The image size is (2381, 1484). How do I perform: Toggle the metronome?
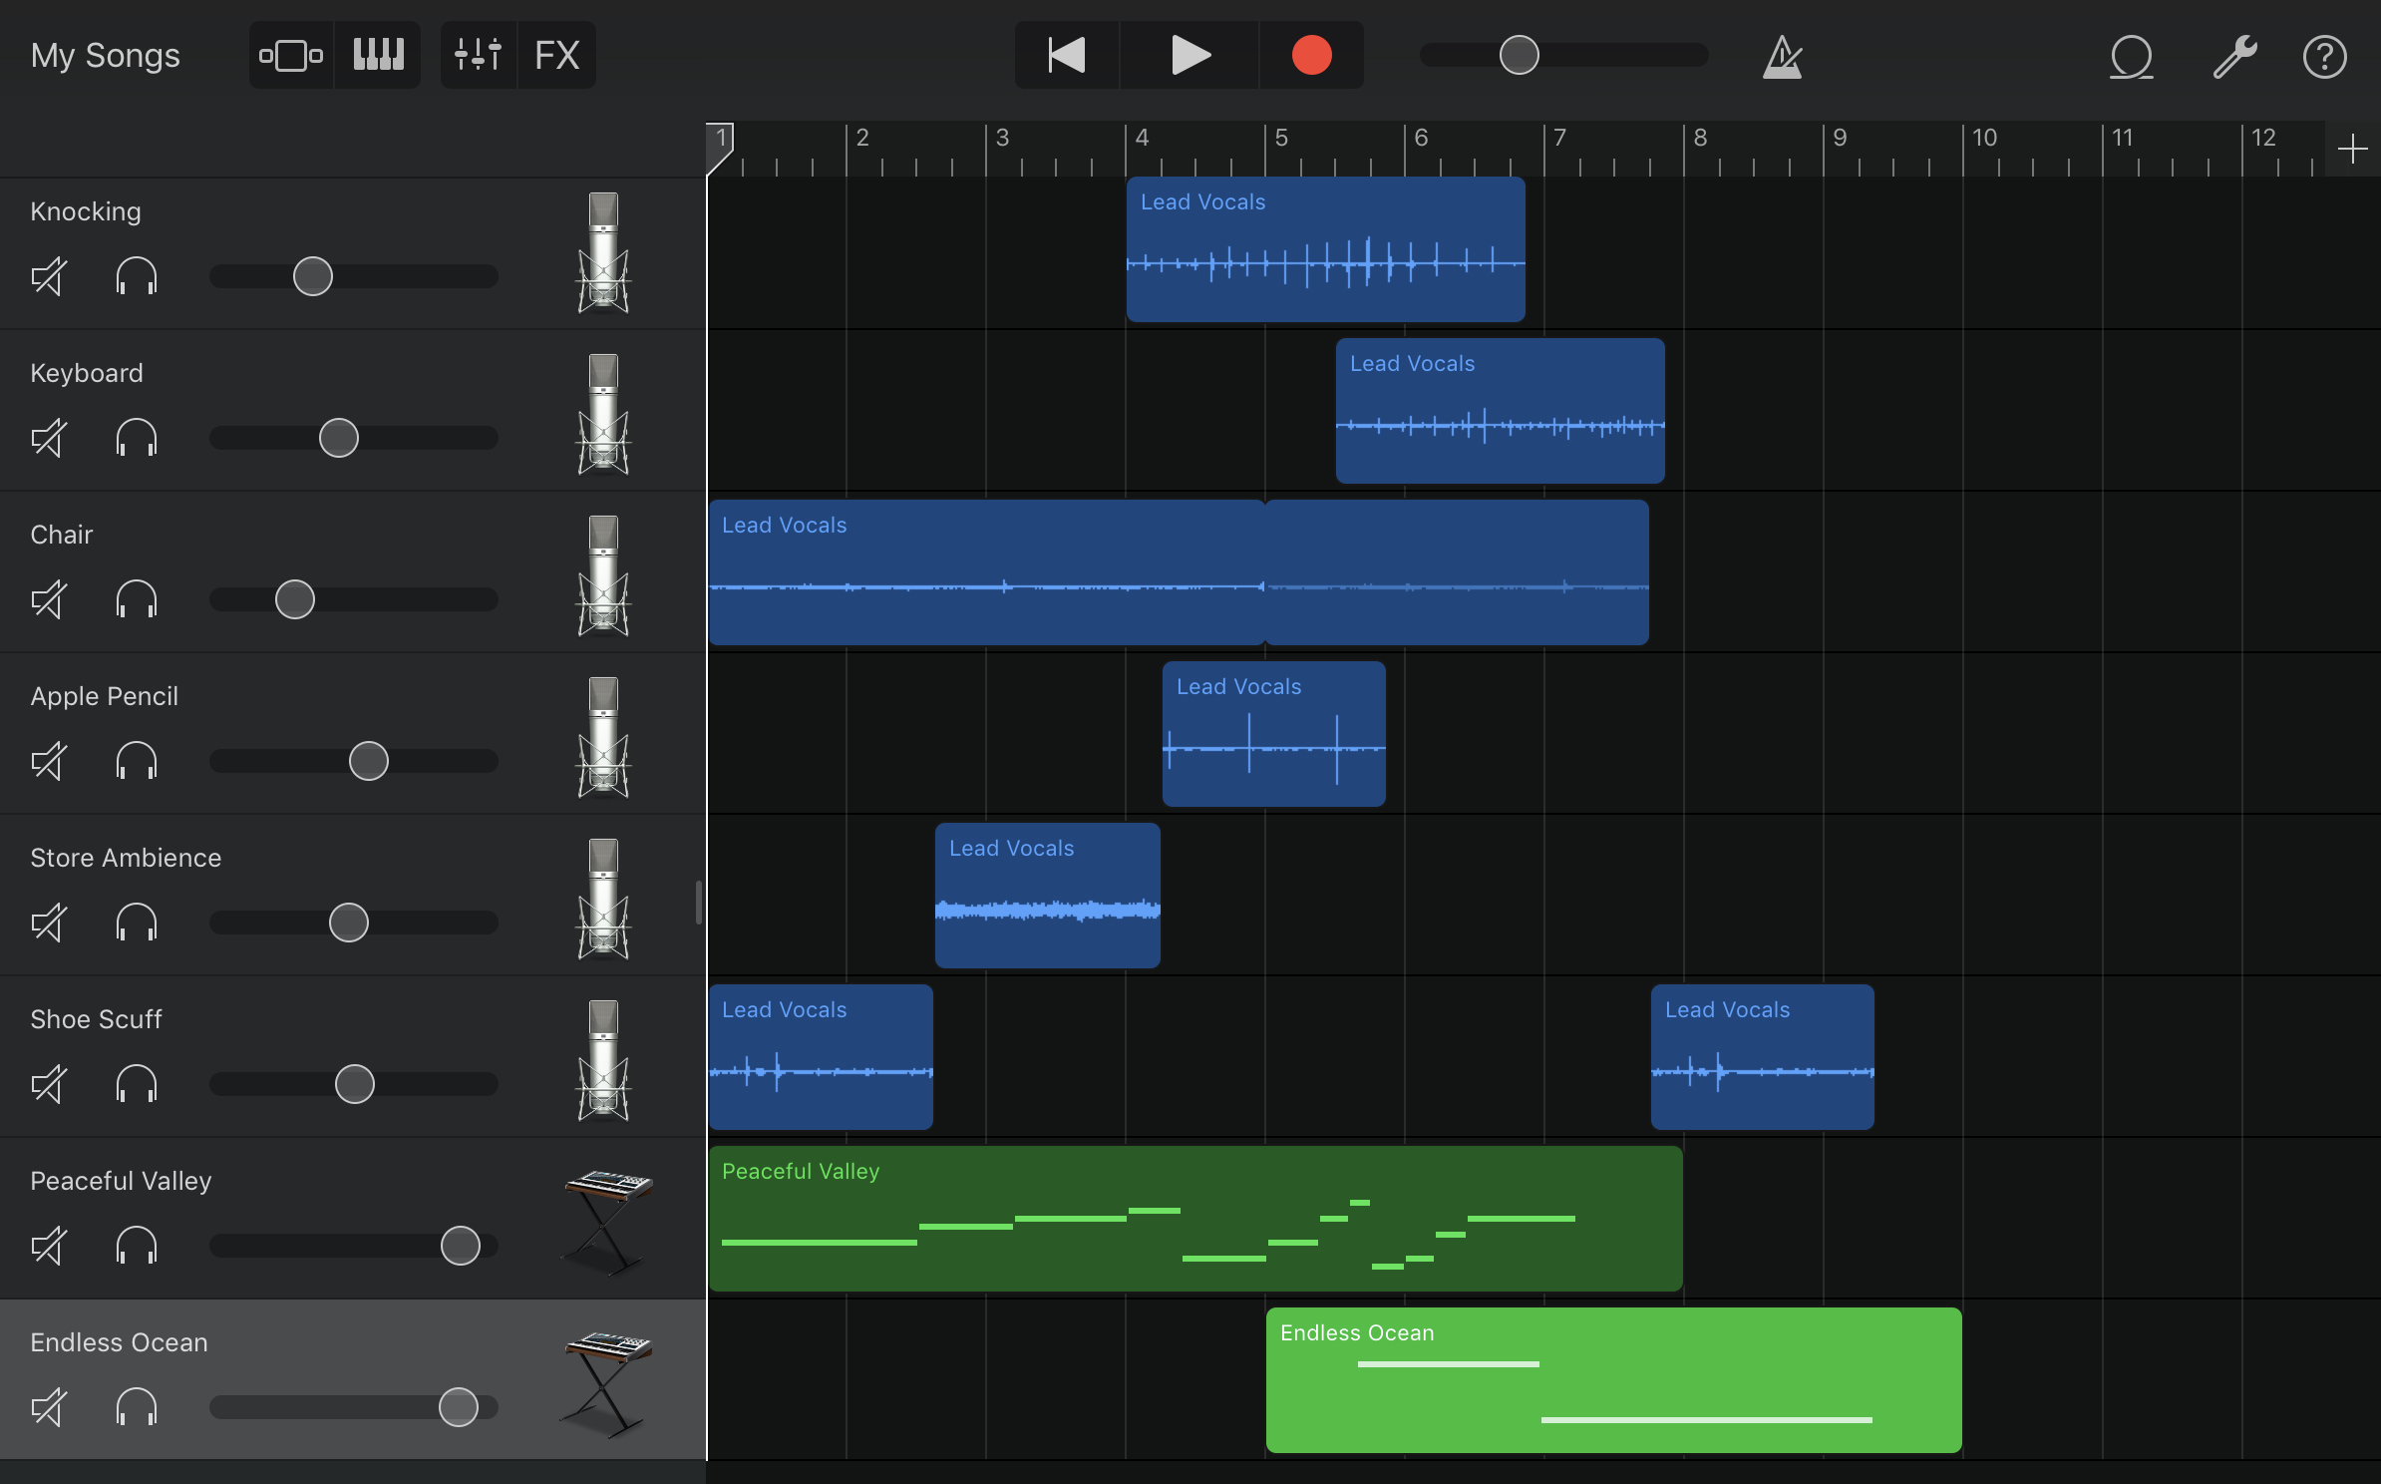(x=1782, y=57)
